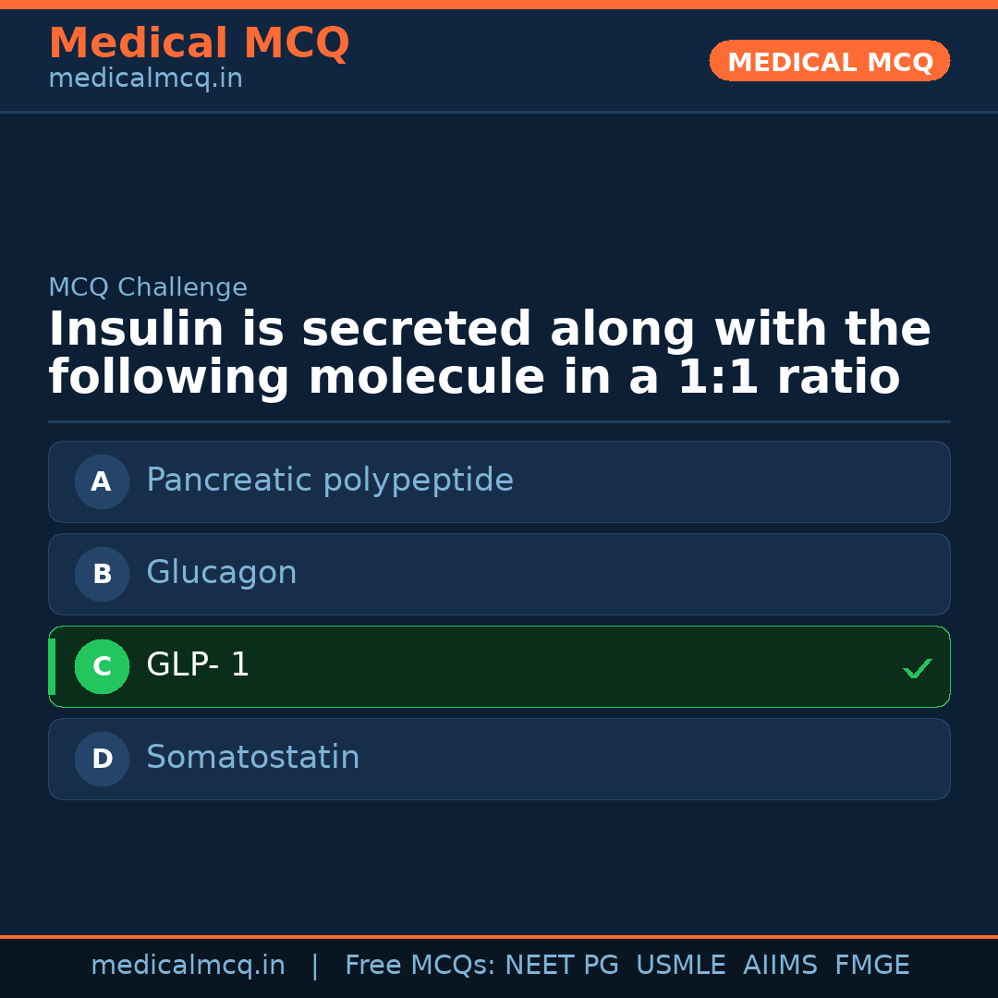Screen dimensions: 998x998
Task: Pick the GLP-1 answer text
Action: pos(198,665)
